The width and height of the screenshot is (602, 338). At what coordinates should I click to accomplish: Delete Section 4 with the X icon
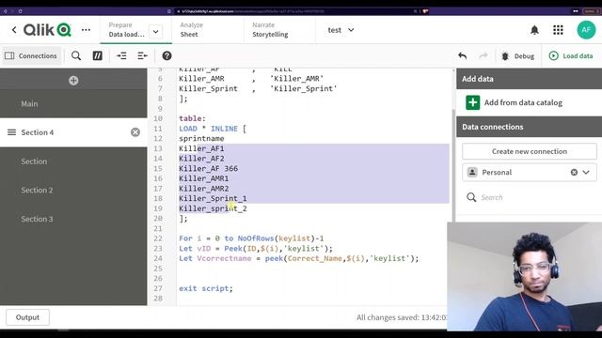click(135, 132)
